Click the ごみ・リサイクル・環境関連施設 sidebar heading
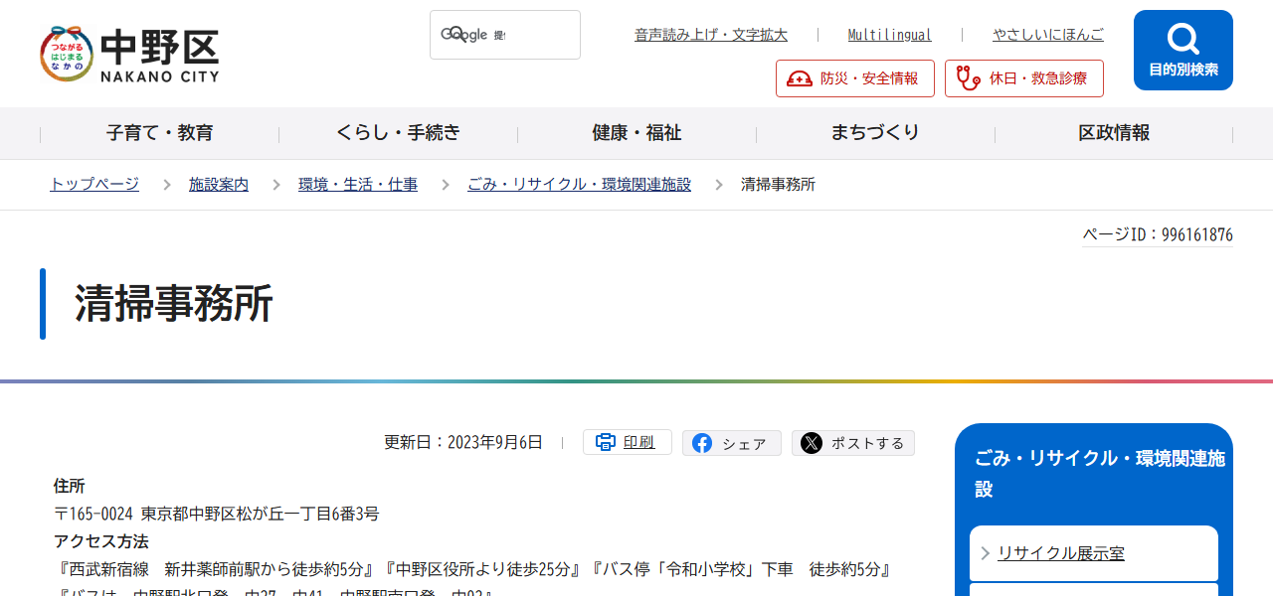Screen dimensions: 1273x596 [1100, 474]
